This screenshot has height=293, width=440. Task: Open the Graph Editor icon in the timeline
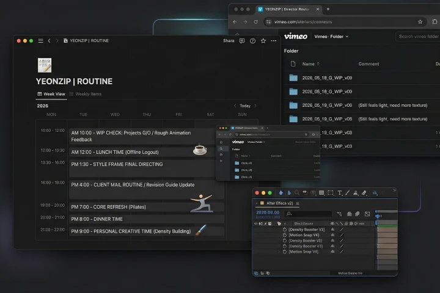[367, 214]
